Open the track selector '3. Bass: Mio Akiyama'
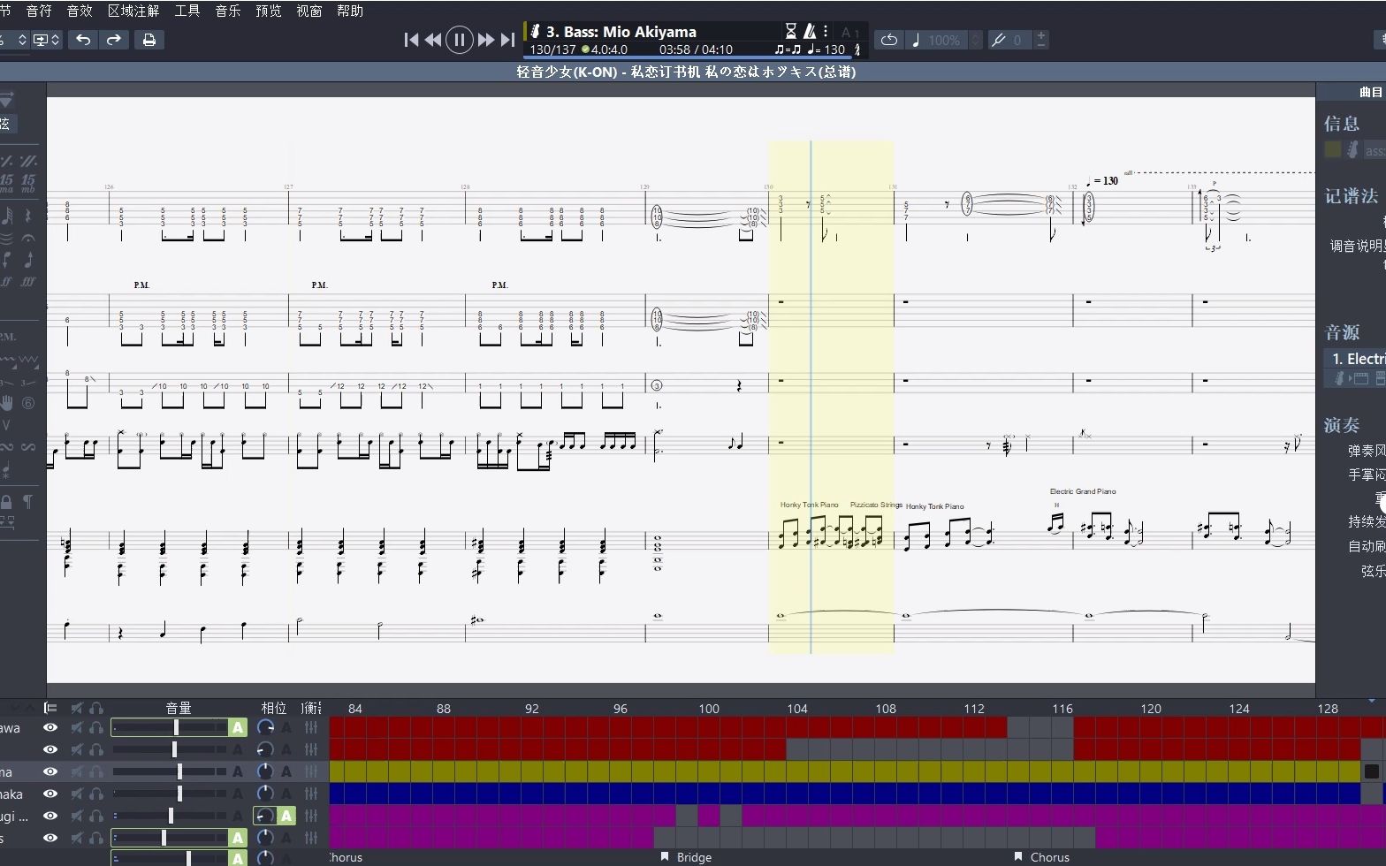This screenshot has height=866, width=1386. [x=621, y=32]
